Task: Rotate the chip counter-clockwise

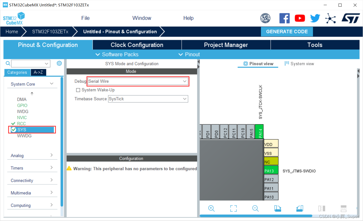Action: pos(300,208)
